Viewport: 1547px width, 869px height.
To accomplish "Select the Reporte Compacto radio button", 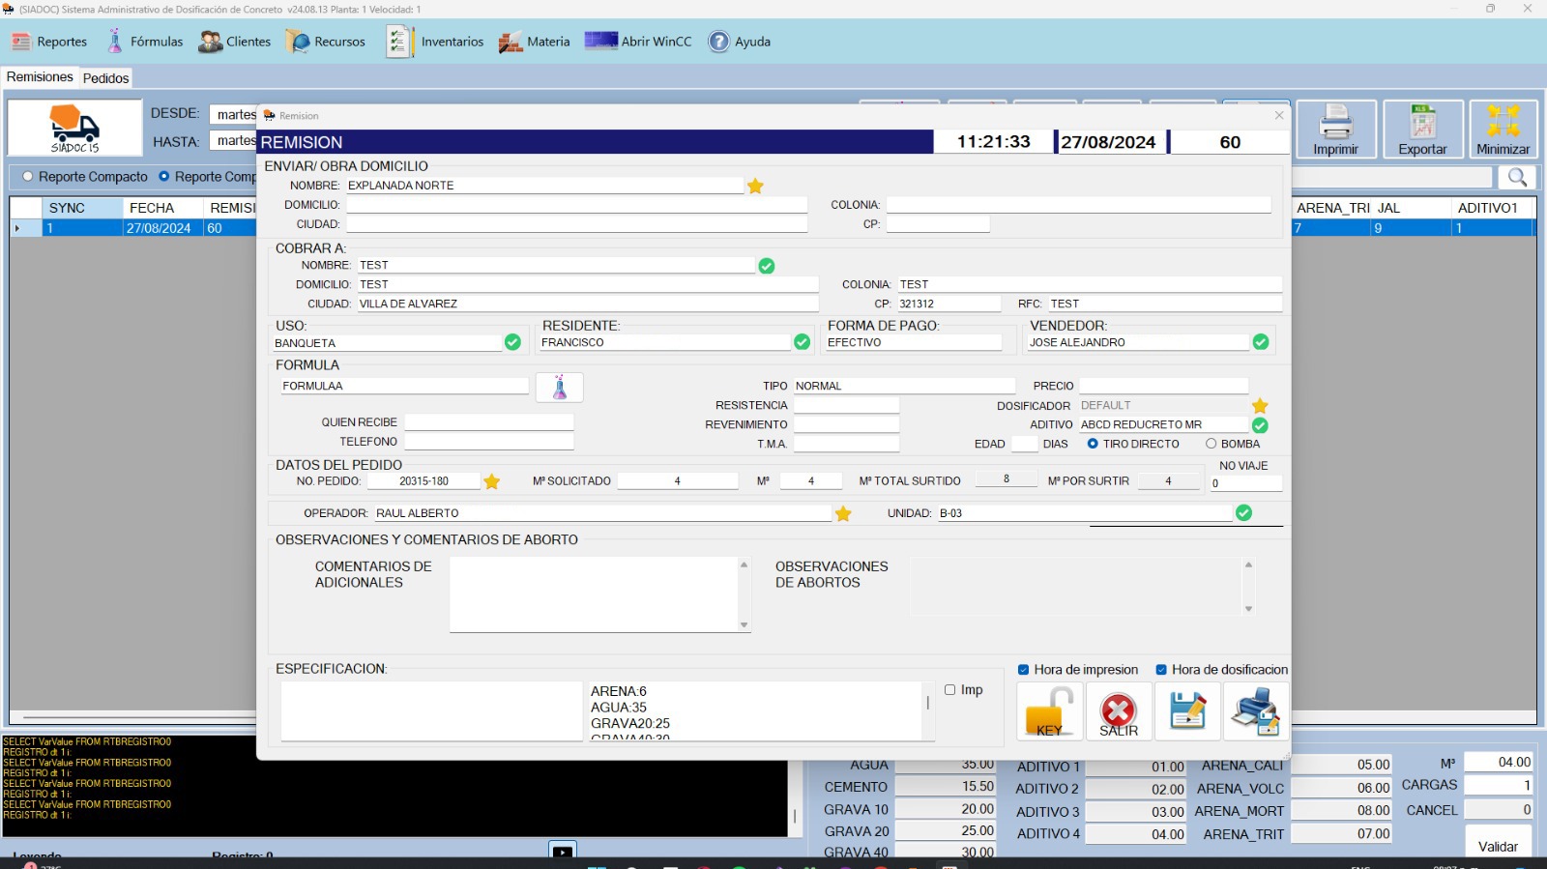I will pyautogui.click(x=28, y=177).
